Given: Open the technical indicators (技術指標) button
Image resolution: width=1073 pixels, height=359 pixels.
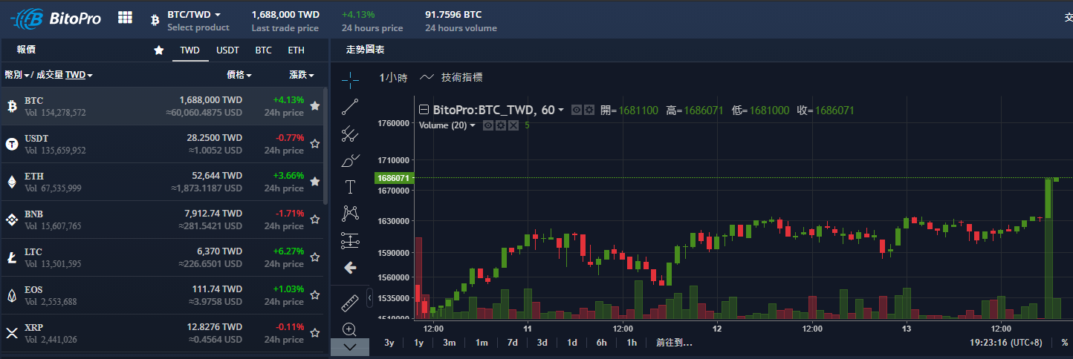Looking at the screenshot, I should (452, 77).
